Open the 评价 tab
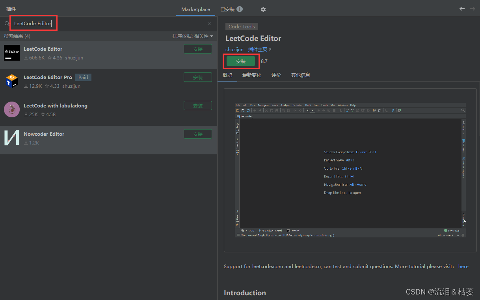The width and height of the screenshot is (480, 300). [276, 75]
